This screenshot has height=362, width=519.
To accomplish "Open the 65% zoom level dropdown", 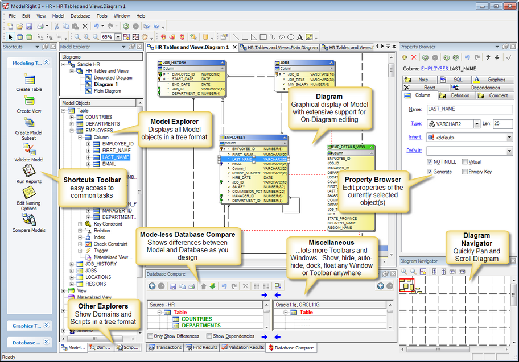I will pos(118,37).
